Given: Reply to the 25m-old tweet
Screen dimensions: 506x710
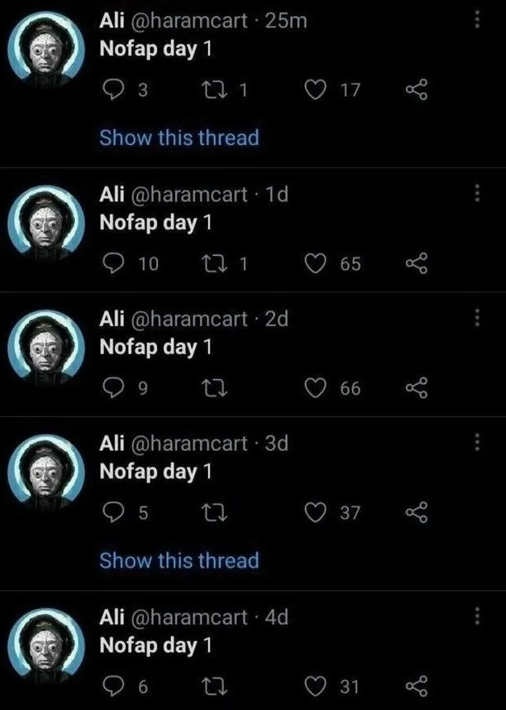Looking at the screenshot, I should pos(115,91).
